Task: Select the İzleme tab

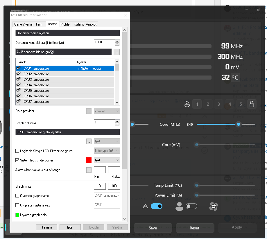Action: pyautogui.click(x=53, y=24)
